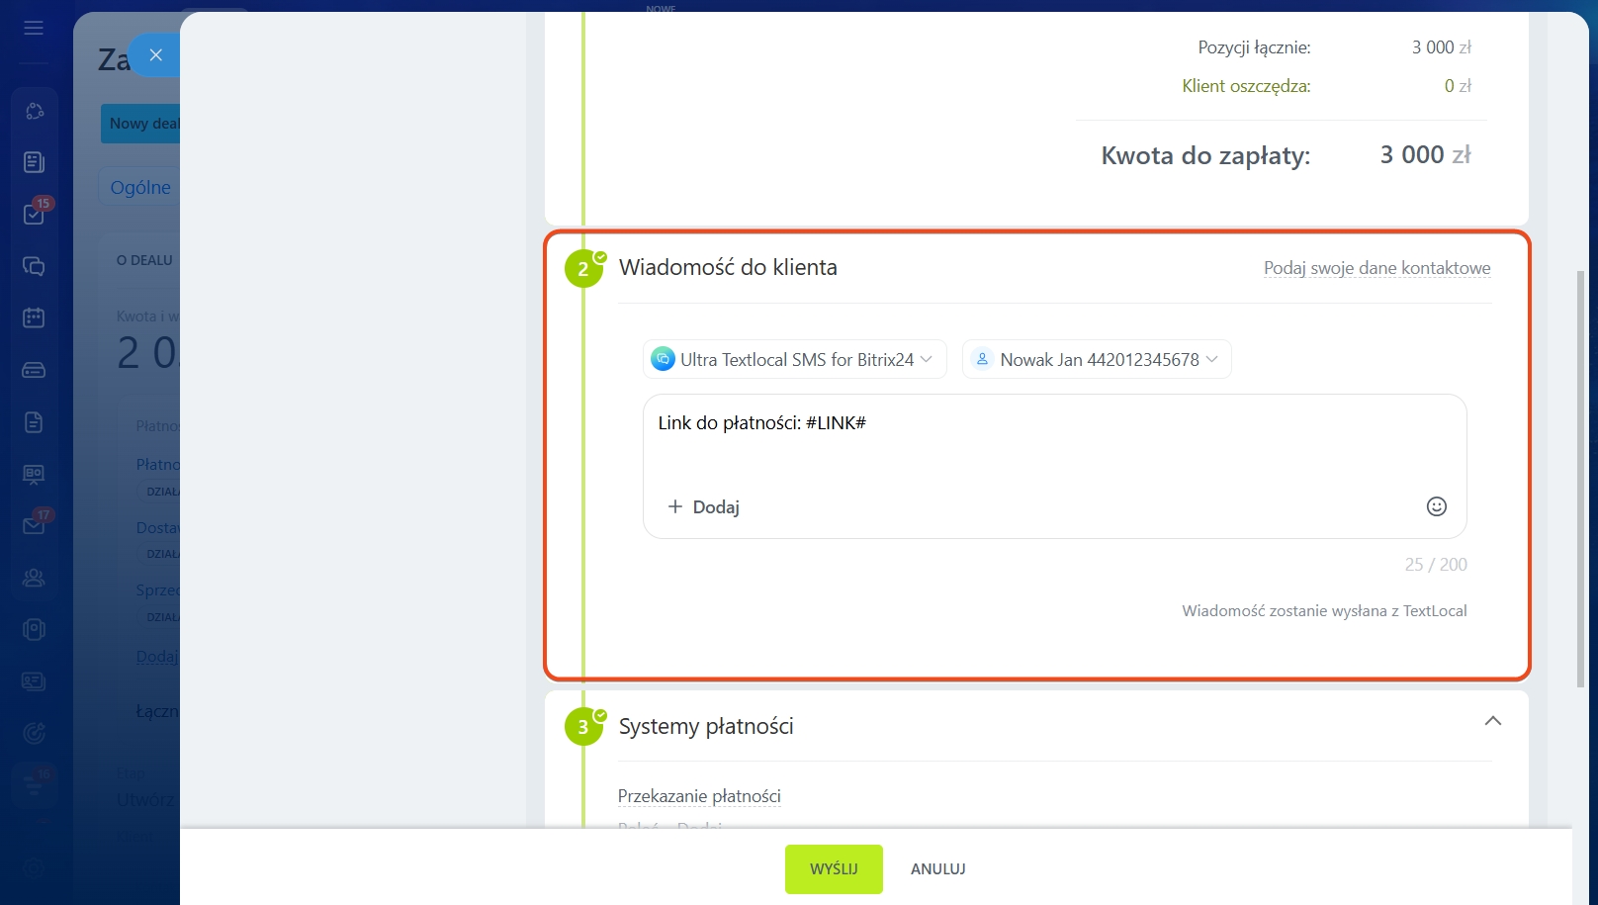Click the Nowy deal button behind panel
The height and width of the screenshot is (905, 1598).
[140, 124]
